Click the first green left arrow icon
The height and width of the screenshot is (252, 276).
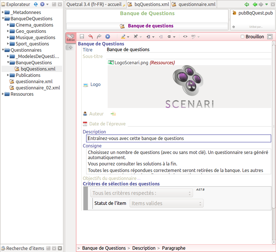point(247,4)
